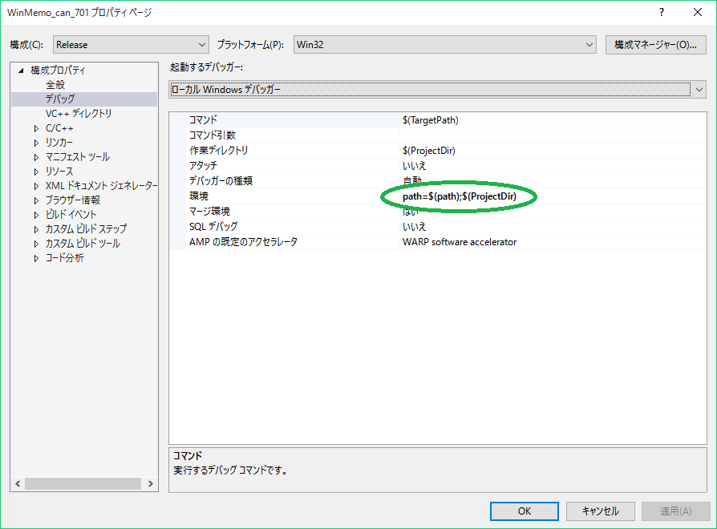Image resolution: width=717 pixels, height=529 pixels.
Task: Click the 作業ディレクトリ value $(ProjectDir)
Action: tap(429, 151)
